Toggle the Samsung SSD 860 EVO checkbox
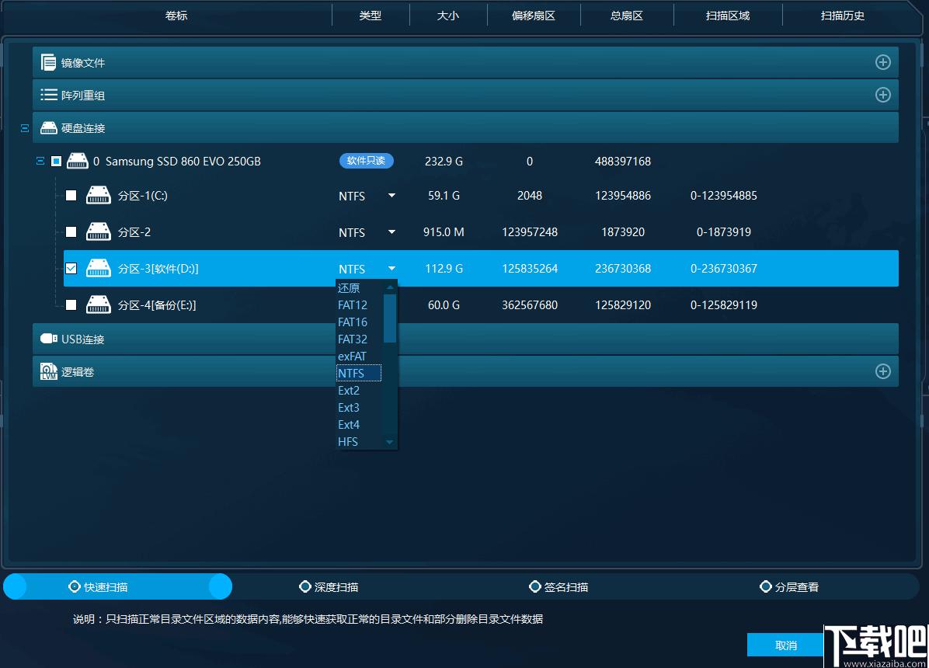The width and height of the screenshot is (929, 668). coord(56,161)
